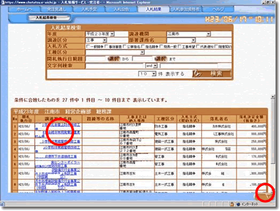This screenshot has width=280, height=211.
Task: Change the 10件 results-per-page dropdown
Action: (147, 74)
